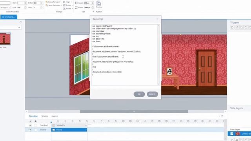Increment the slider Initial value stepper
The image size is (251, 141).
coord(42,2)
